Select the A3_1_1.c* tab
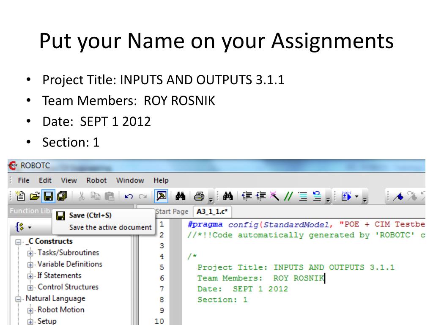433x325 pixels. [212, 212]
